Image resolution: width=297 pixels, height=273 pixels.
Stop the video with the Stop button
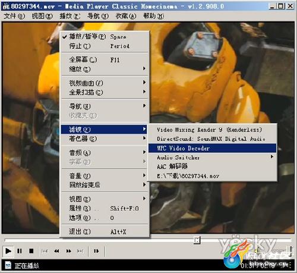[x=31, y=251]
